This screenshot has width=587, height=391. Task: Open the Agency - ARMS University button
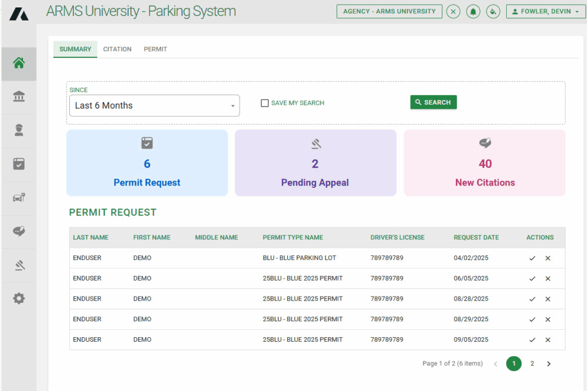(389, 11)
